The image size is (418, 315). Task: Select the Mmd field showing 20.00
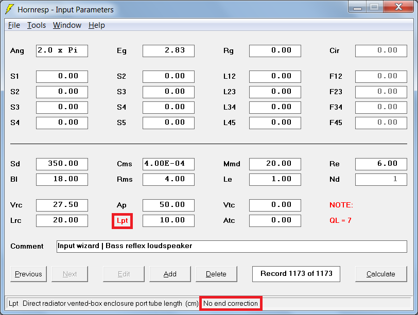[275, 164]
